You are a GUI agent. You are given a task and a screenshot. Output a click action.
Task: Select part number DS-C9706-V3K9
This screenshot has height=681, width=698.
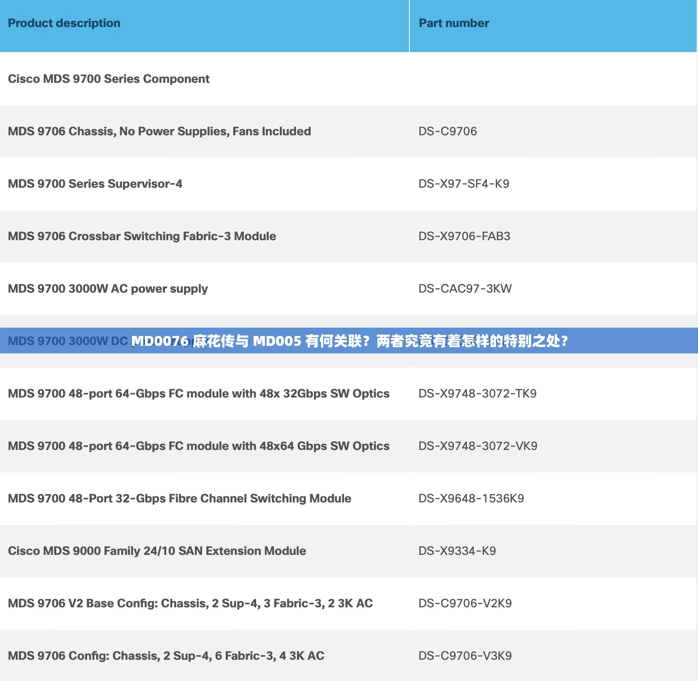[x=465, y=656]
